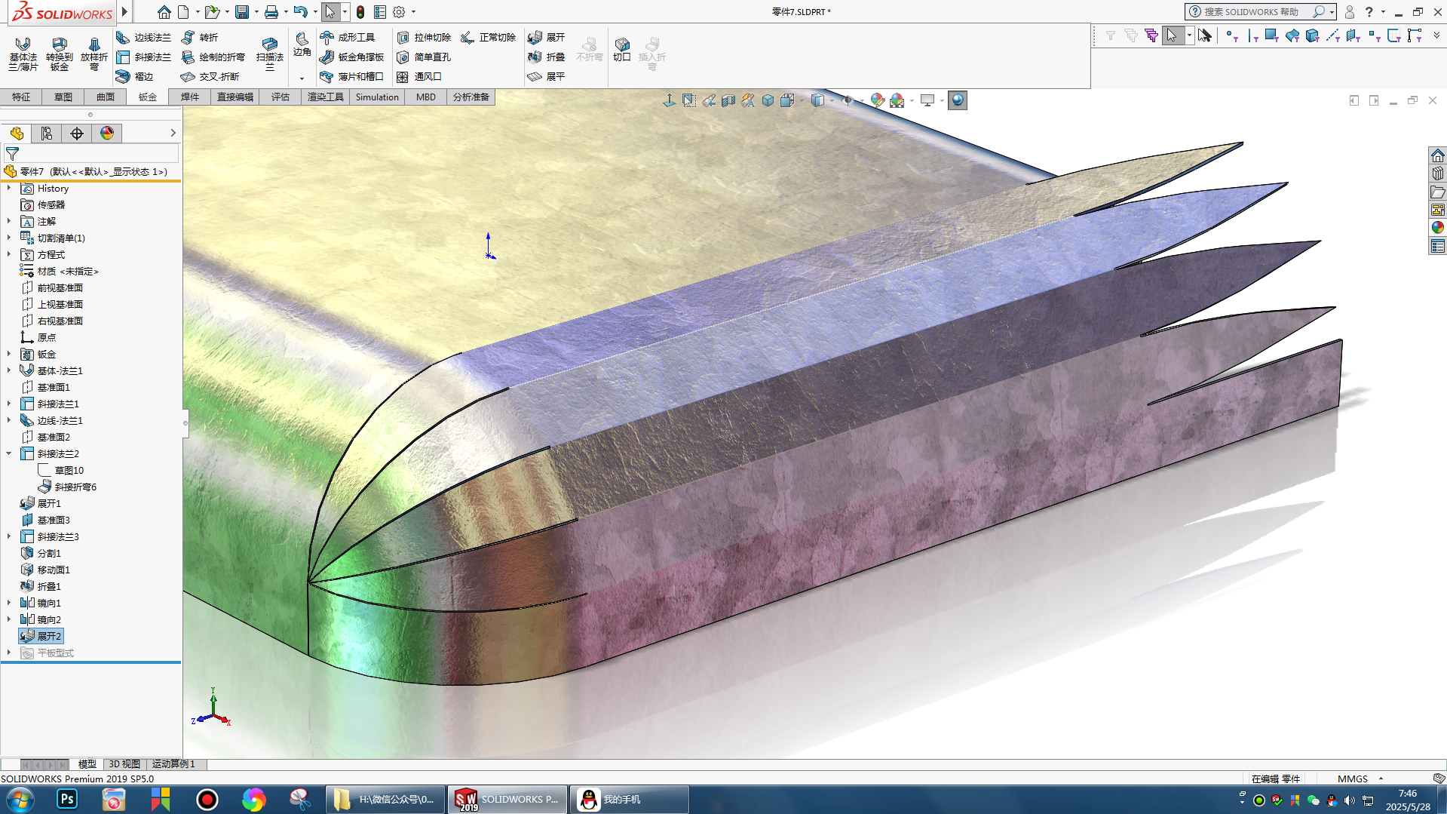Select 材质 <未指定> item
1447x814 pixels.
60,271
